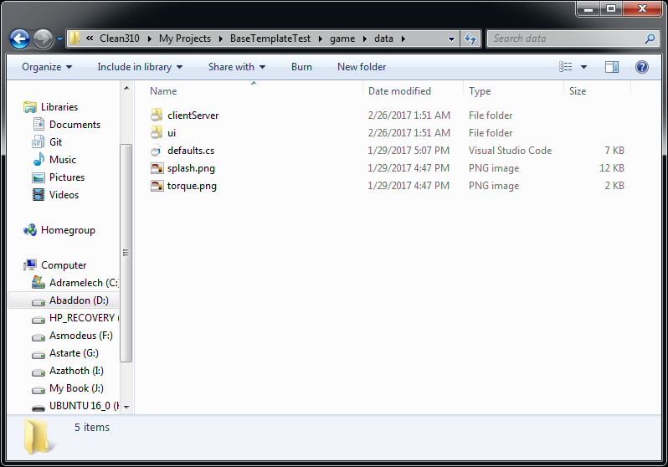Click the defaults.cs file name

[x=191, y=151]
